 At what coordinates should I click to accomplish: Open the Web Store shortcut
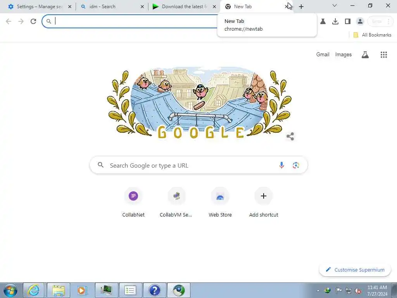(x=220, y=202)
